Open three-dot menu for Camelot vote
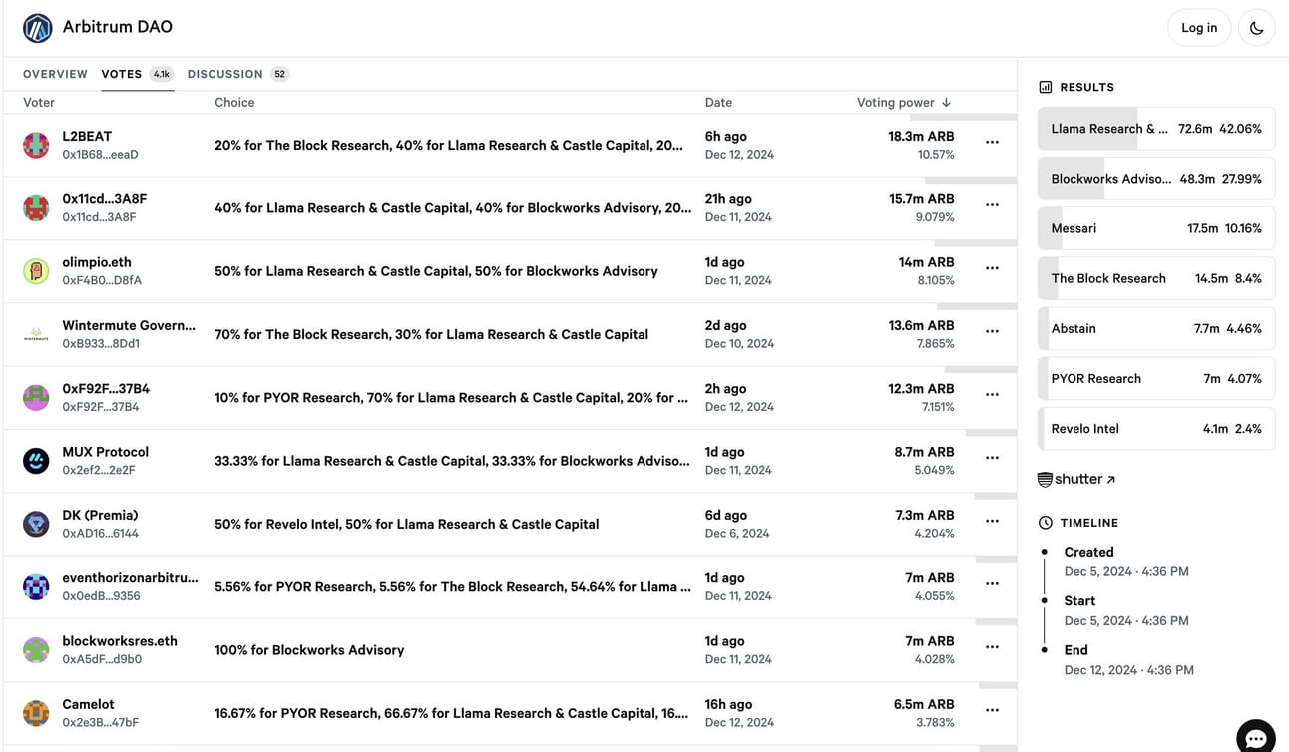Viewport: 1289px width, 752px height. click(992, 710)
